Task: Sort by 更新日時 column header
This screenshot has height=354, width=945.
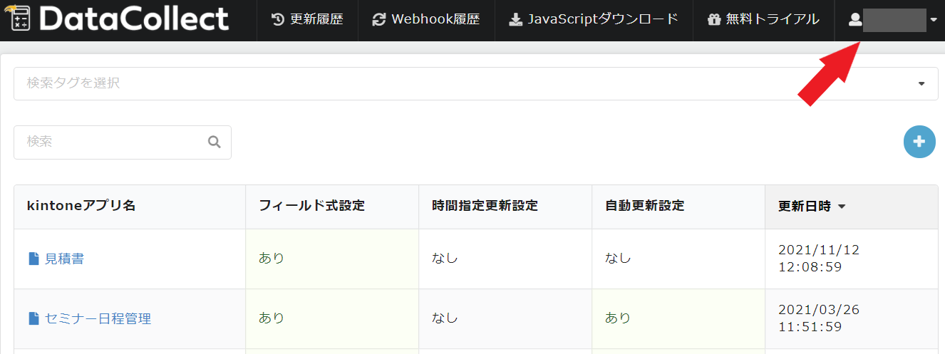Action: 811,207
